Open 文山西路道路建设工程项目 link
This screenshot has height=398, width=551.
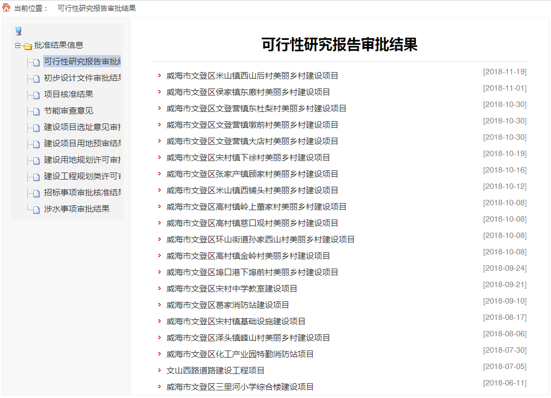pos(215,371)
